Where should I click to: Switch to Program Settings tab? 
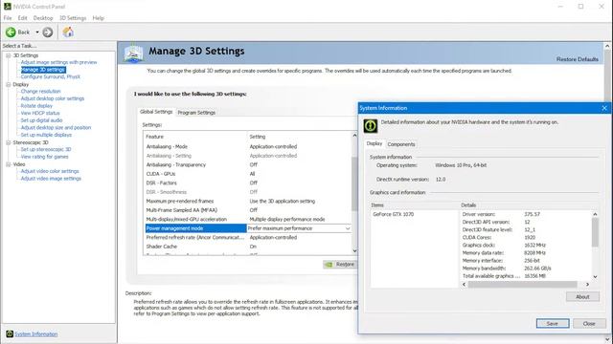click(x=196, y=113)
